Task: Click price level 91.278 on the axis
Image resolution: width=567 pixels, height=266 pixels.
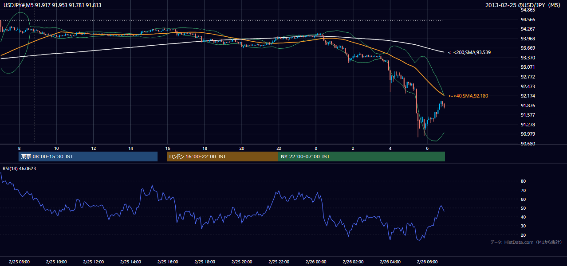Action: 528,125
